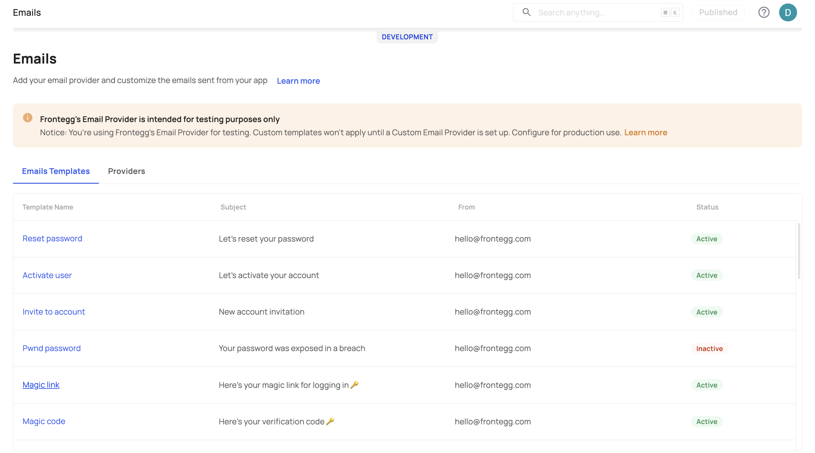The image size is (815, 453).
Task: Open the user avatar D menu
Action: pos(788,12)
